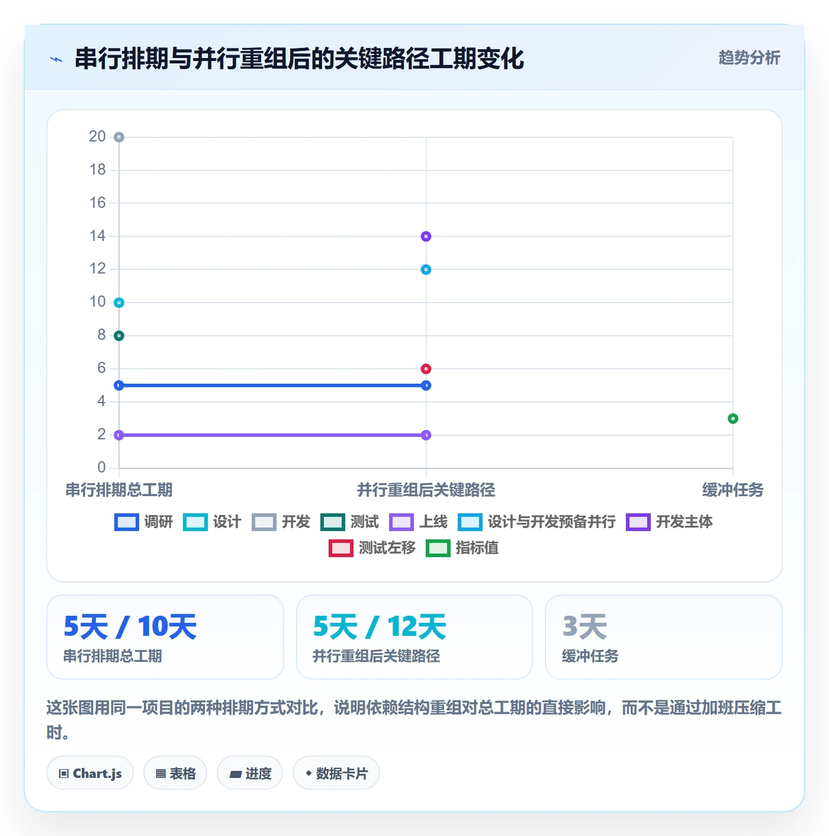Click the value 5天 / 10天
The width and height of the screenshot is (829, 836).
click(130, 626)
